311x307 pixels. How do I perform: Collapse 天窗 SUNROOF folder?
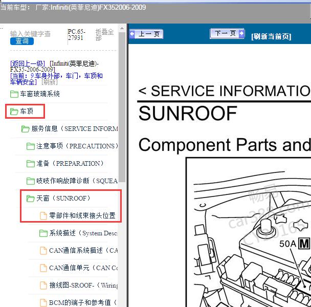(63, 198)
